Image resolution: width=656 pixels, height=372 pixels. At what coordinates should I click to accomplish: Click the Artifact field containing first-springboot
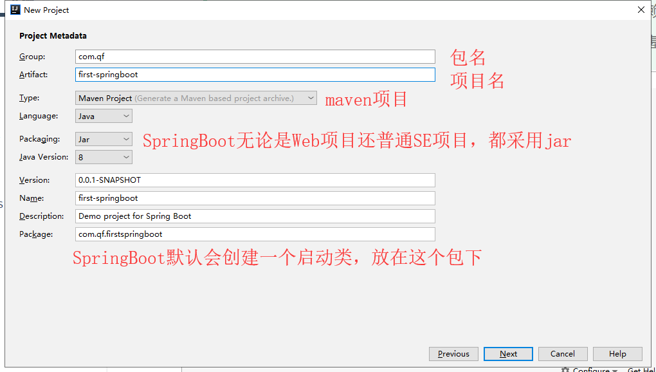click(255, 75)
